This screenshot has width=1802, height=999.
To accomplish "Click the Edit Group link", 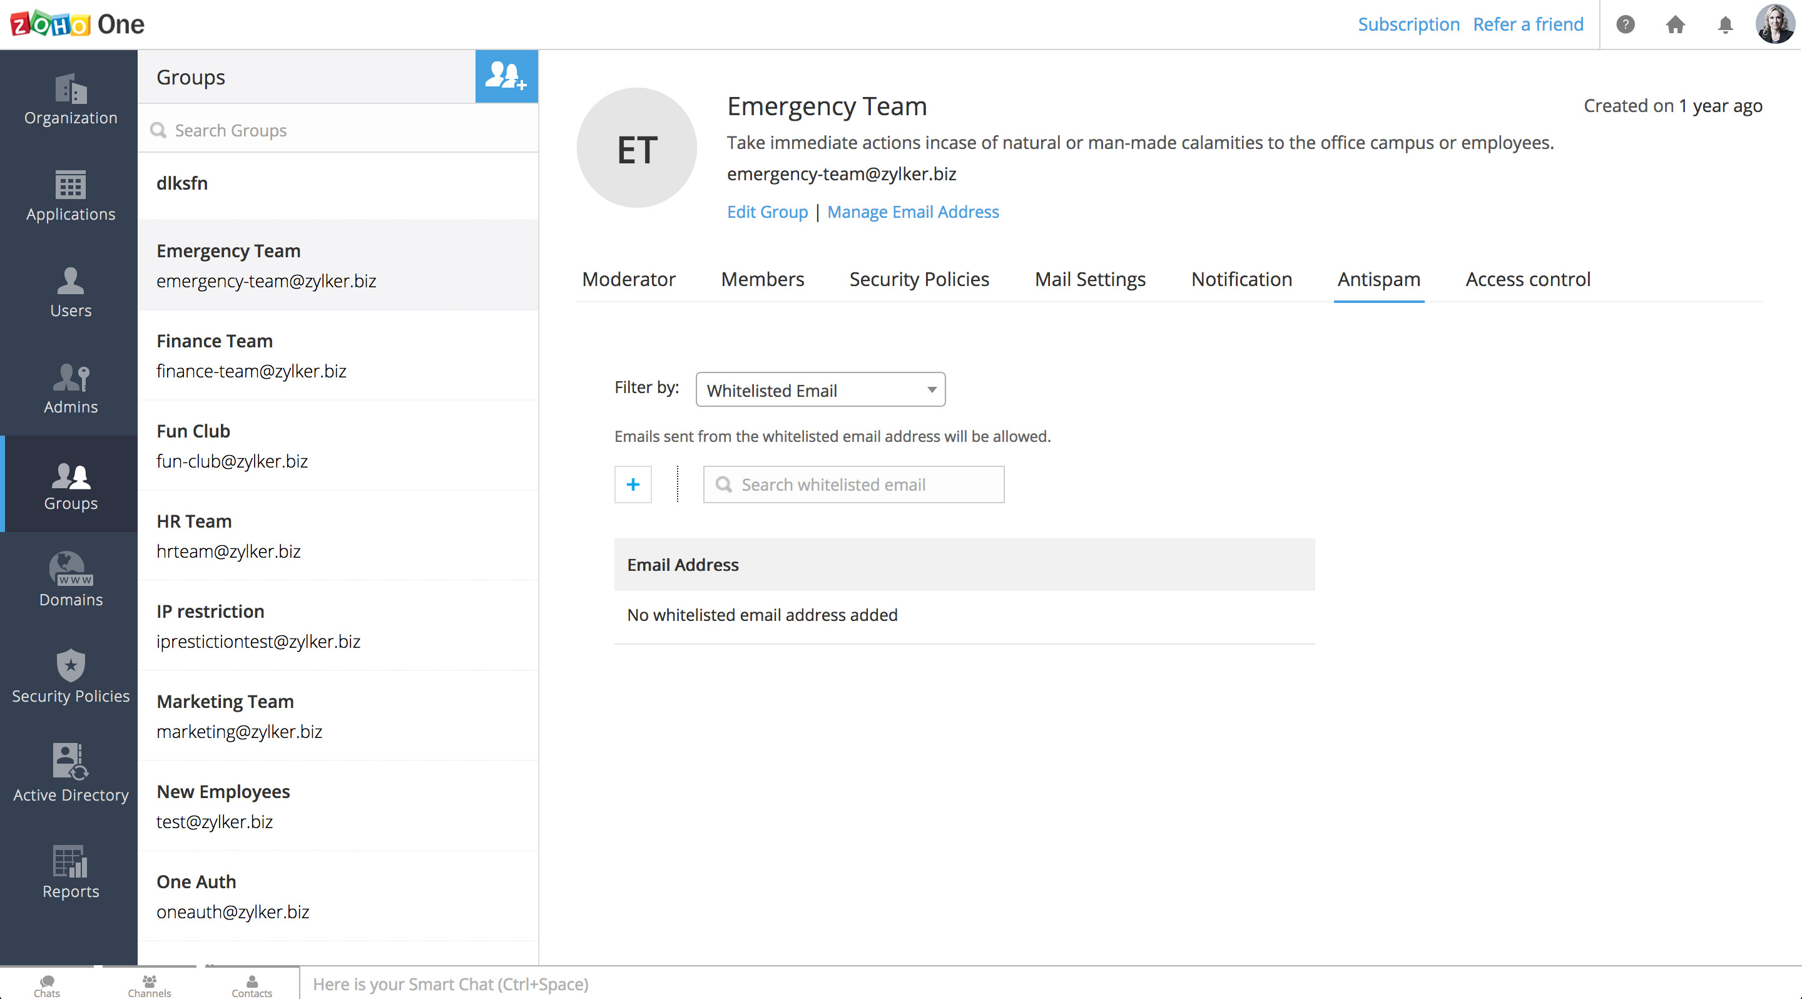I will (x=766, y=212).
